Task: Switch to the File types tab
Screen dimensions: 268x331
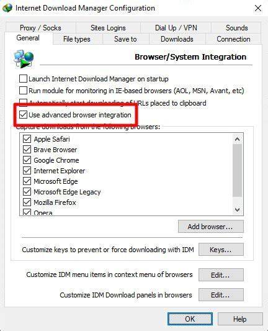Action: [77, 39]
